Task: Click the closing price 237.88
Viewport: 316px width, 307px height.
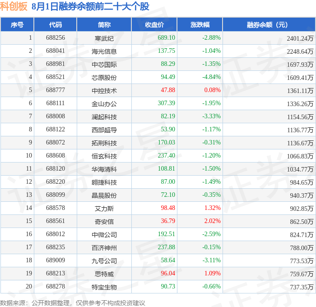Action: (x=166, y=247)
